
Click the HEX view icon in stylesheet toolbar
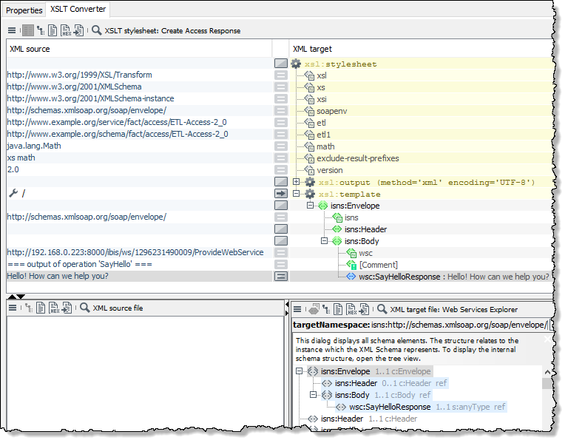[66, 31]
